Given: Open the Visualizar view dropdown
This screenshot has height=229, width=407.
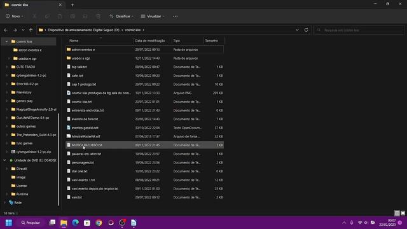Looking at the screenshot, I should coord(153,16).
